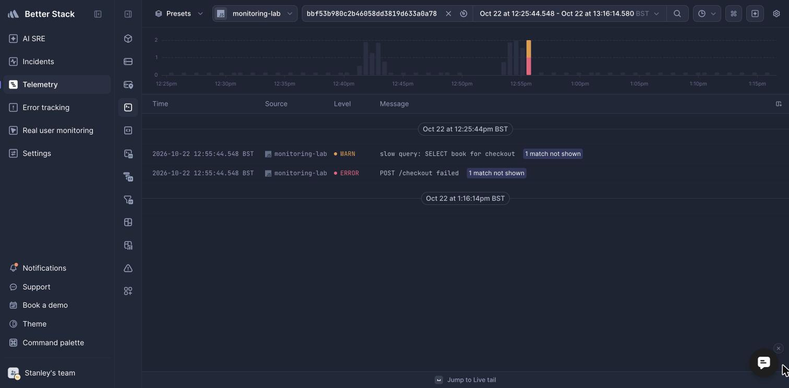Select the highlighted orange-red histogram bar

pos(529,57)
